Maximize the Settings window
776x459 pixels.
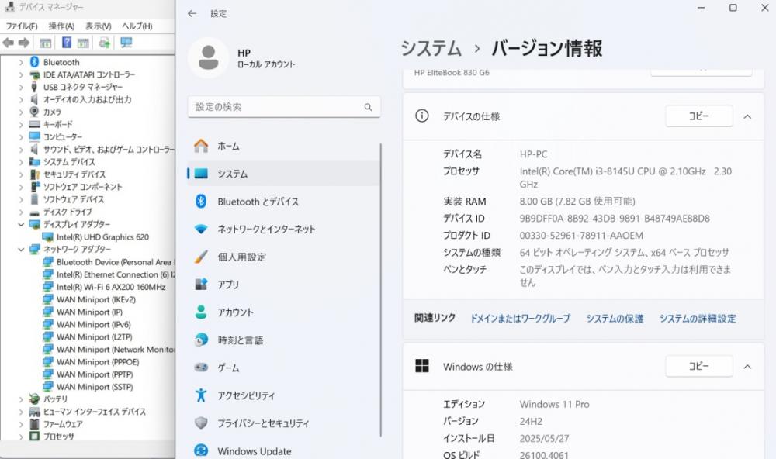coord(733,8)
